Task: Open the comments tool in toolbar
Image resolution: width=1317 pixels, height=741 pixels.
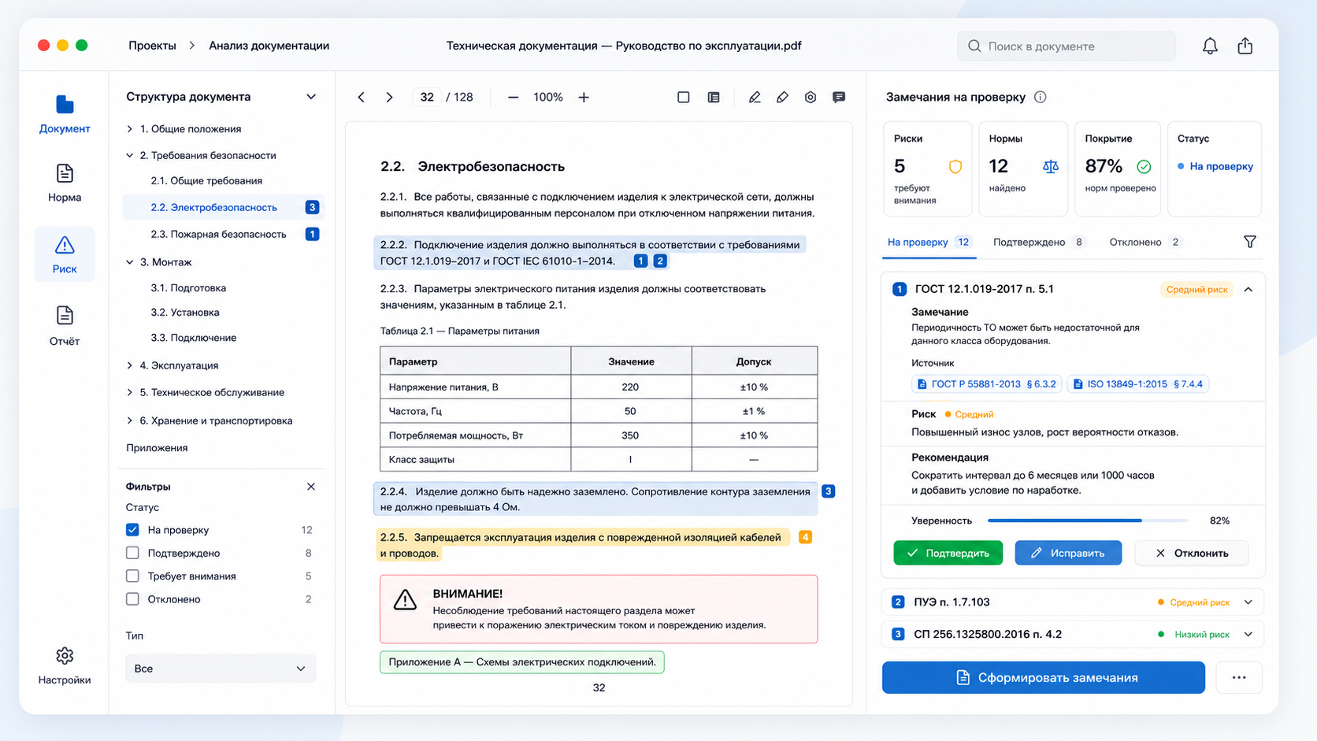Action: pyautogui.click(x=839, y=98)
